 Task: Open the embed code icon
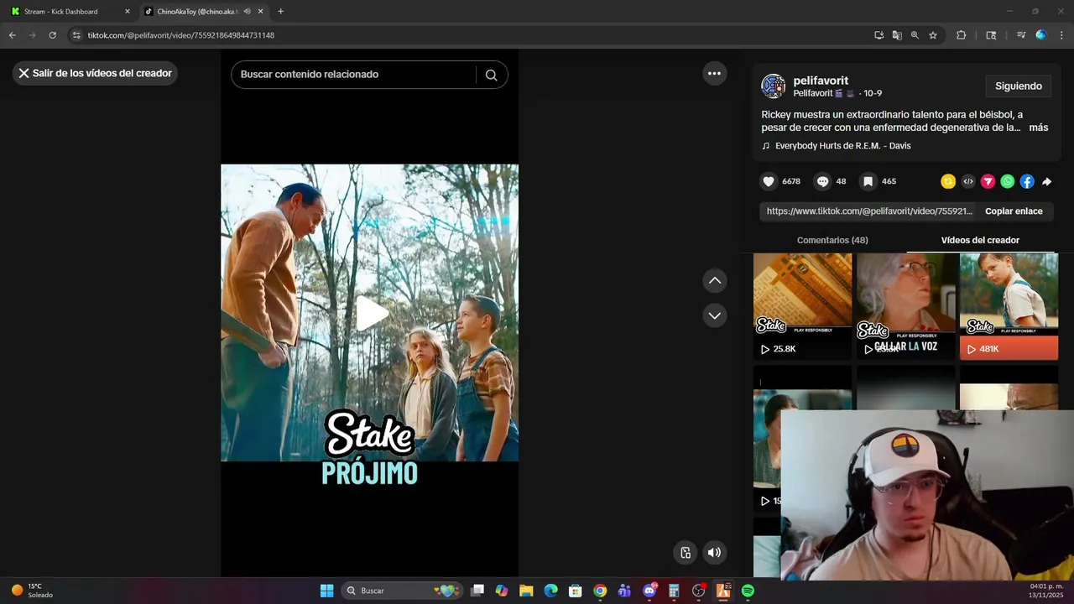coord(968,181)
